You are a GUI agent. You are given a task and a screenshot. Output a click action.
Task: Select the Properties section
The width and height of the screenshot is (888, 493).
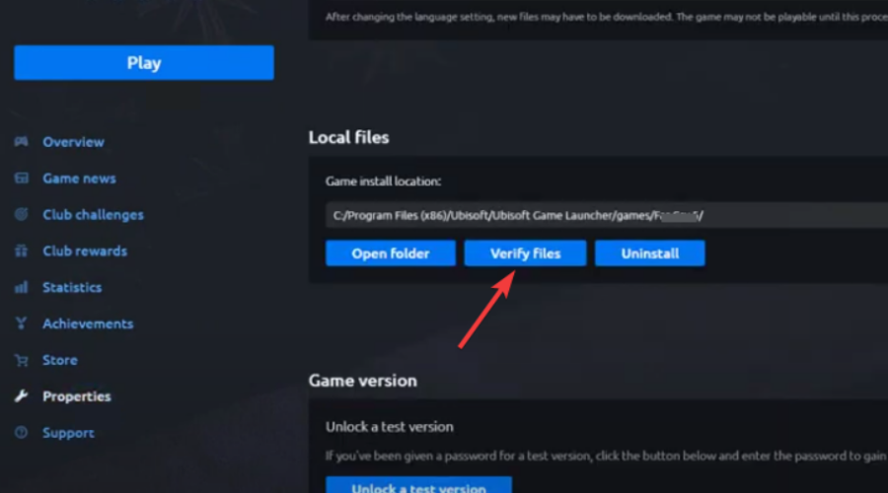76,396
